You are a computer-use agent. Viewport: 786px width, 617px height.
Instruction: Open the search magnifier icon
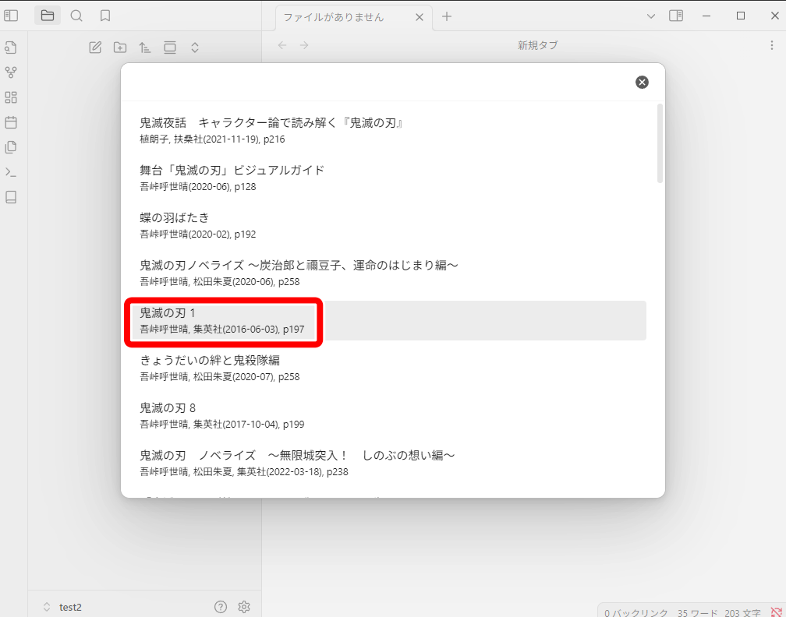coord(76,16)
